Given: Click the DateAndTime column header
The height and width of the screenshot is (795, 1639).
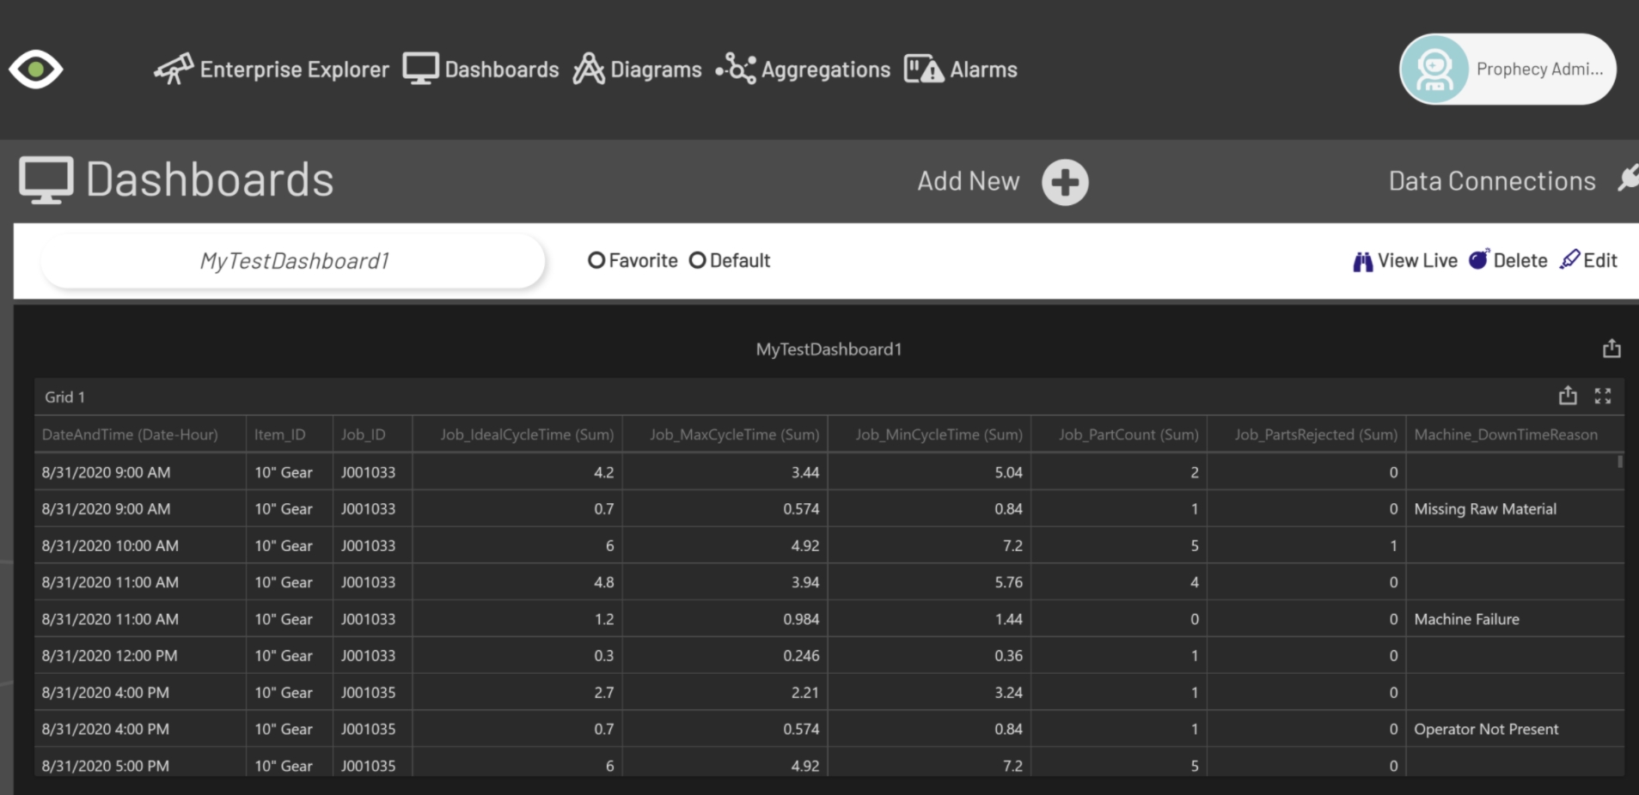Looking at the screenshot, I should (x=130, y=434).
